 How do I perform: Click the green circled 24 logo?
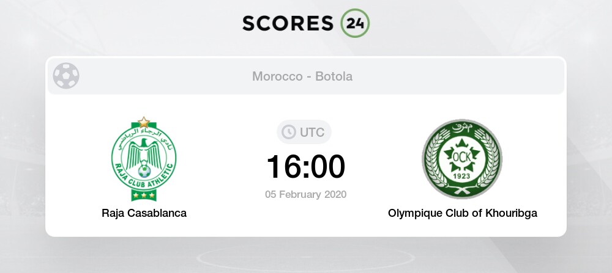[355, 23]
